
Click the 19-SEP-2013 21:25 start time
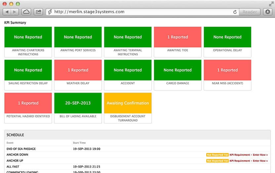click(87, 166)
